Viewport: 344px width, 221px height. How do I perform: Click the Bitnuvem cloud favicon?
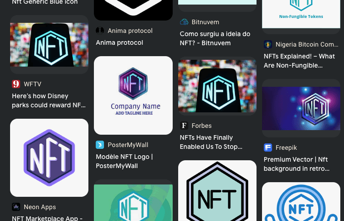click(x=184, y=22)
